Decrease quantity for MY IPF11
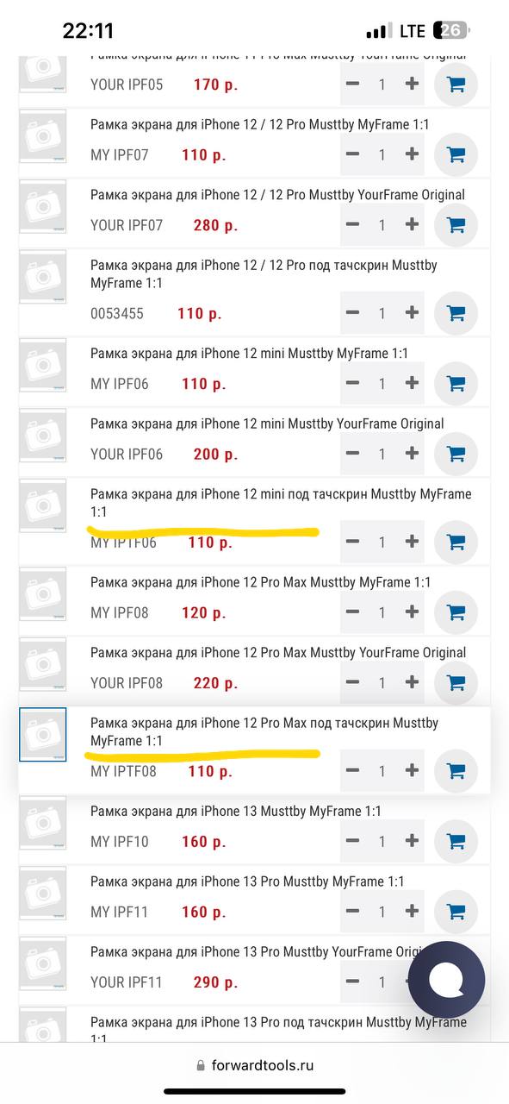 [x=352, y=912]
